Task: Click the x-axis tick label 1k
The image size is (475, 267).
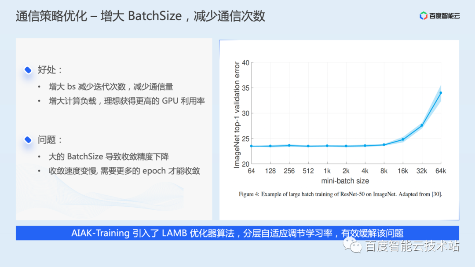Action: click(327, 171)
